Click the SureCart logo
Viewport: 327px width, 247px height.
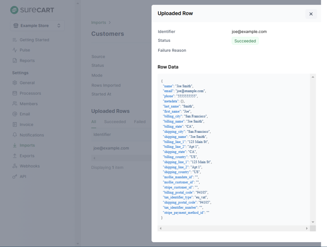(x=32, y=10)
